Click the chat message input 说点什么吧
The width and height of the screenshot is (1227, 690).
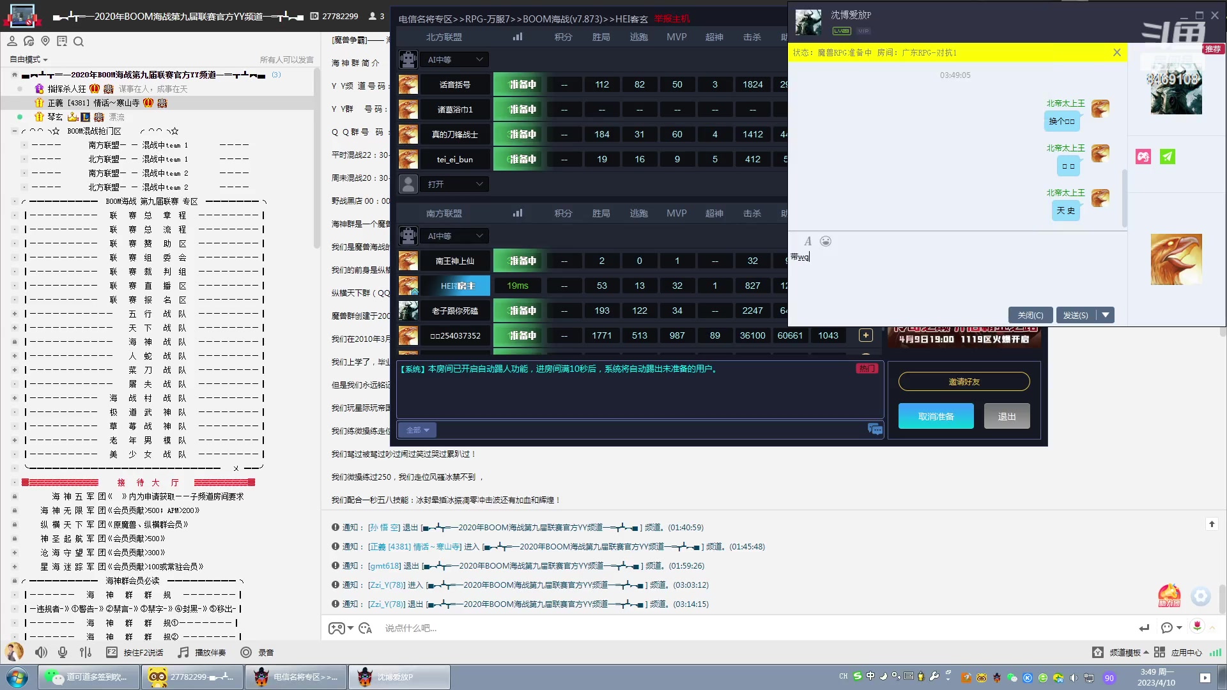click(411, 628)
